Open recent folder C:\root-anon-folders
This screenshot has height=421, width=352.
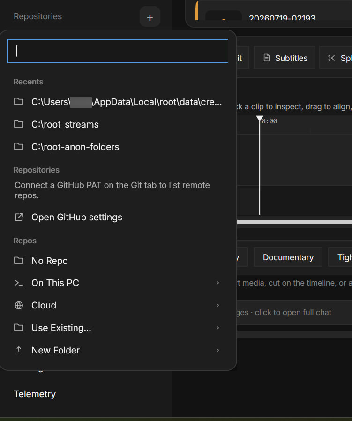pyautogui.click(x=118, y=147)
